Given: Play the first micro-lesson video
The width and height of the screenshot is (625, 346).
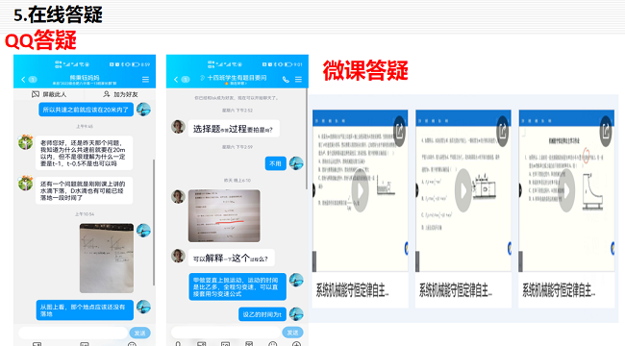Looking at the screenshot, I should tap(361, 190).
